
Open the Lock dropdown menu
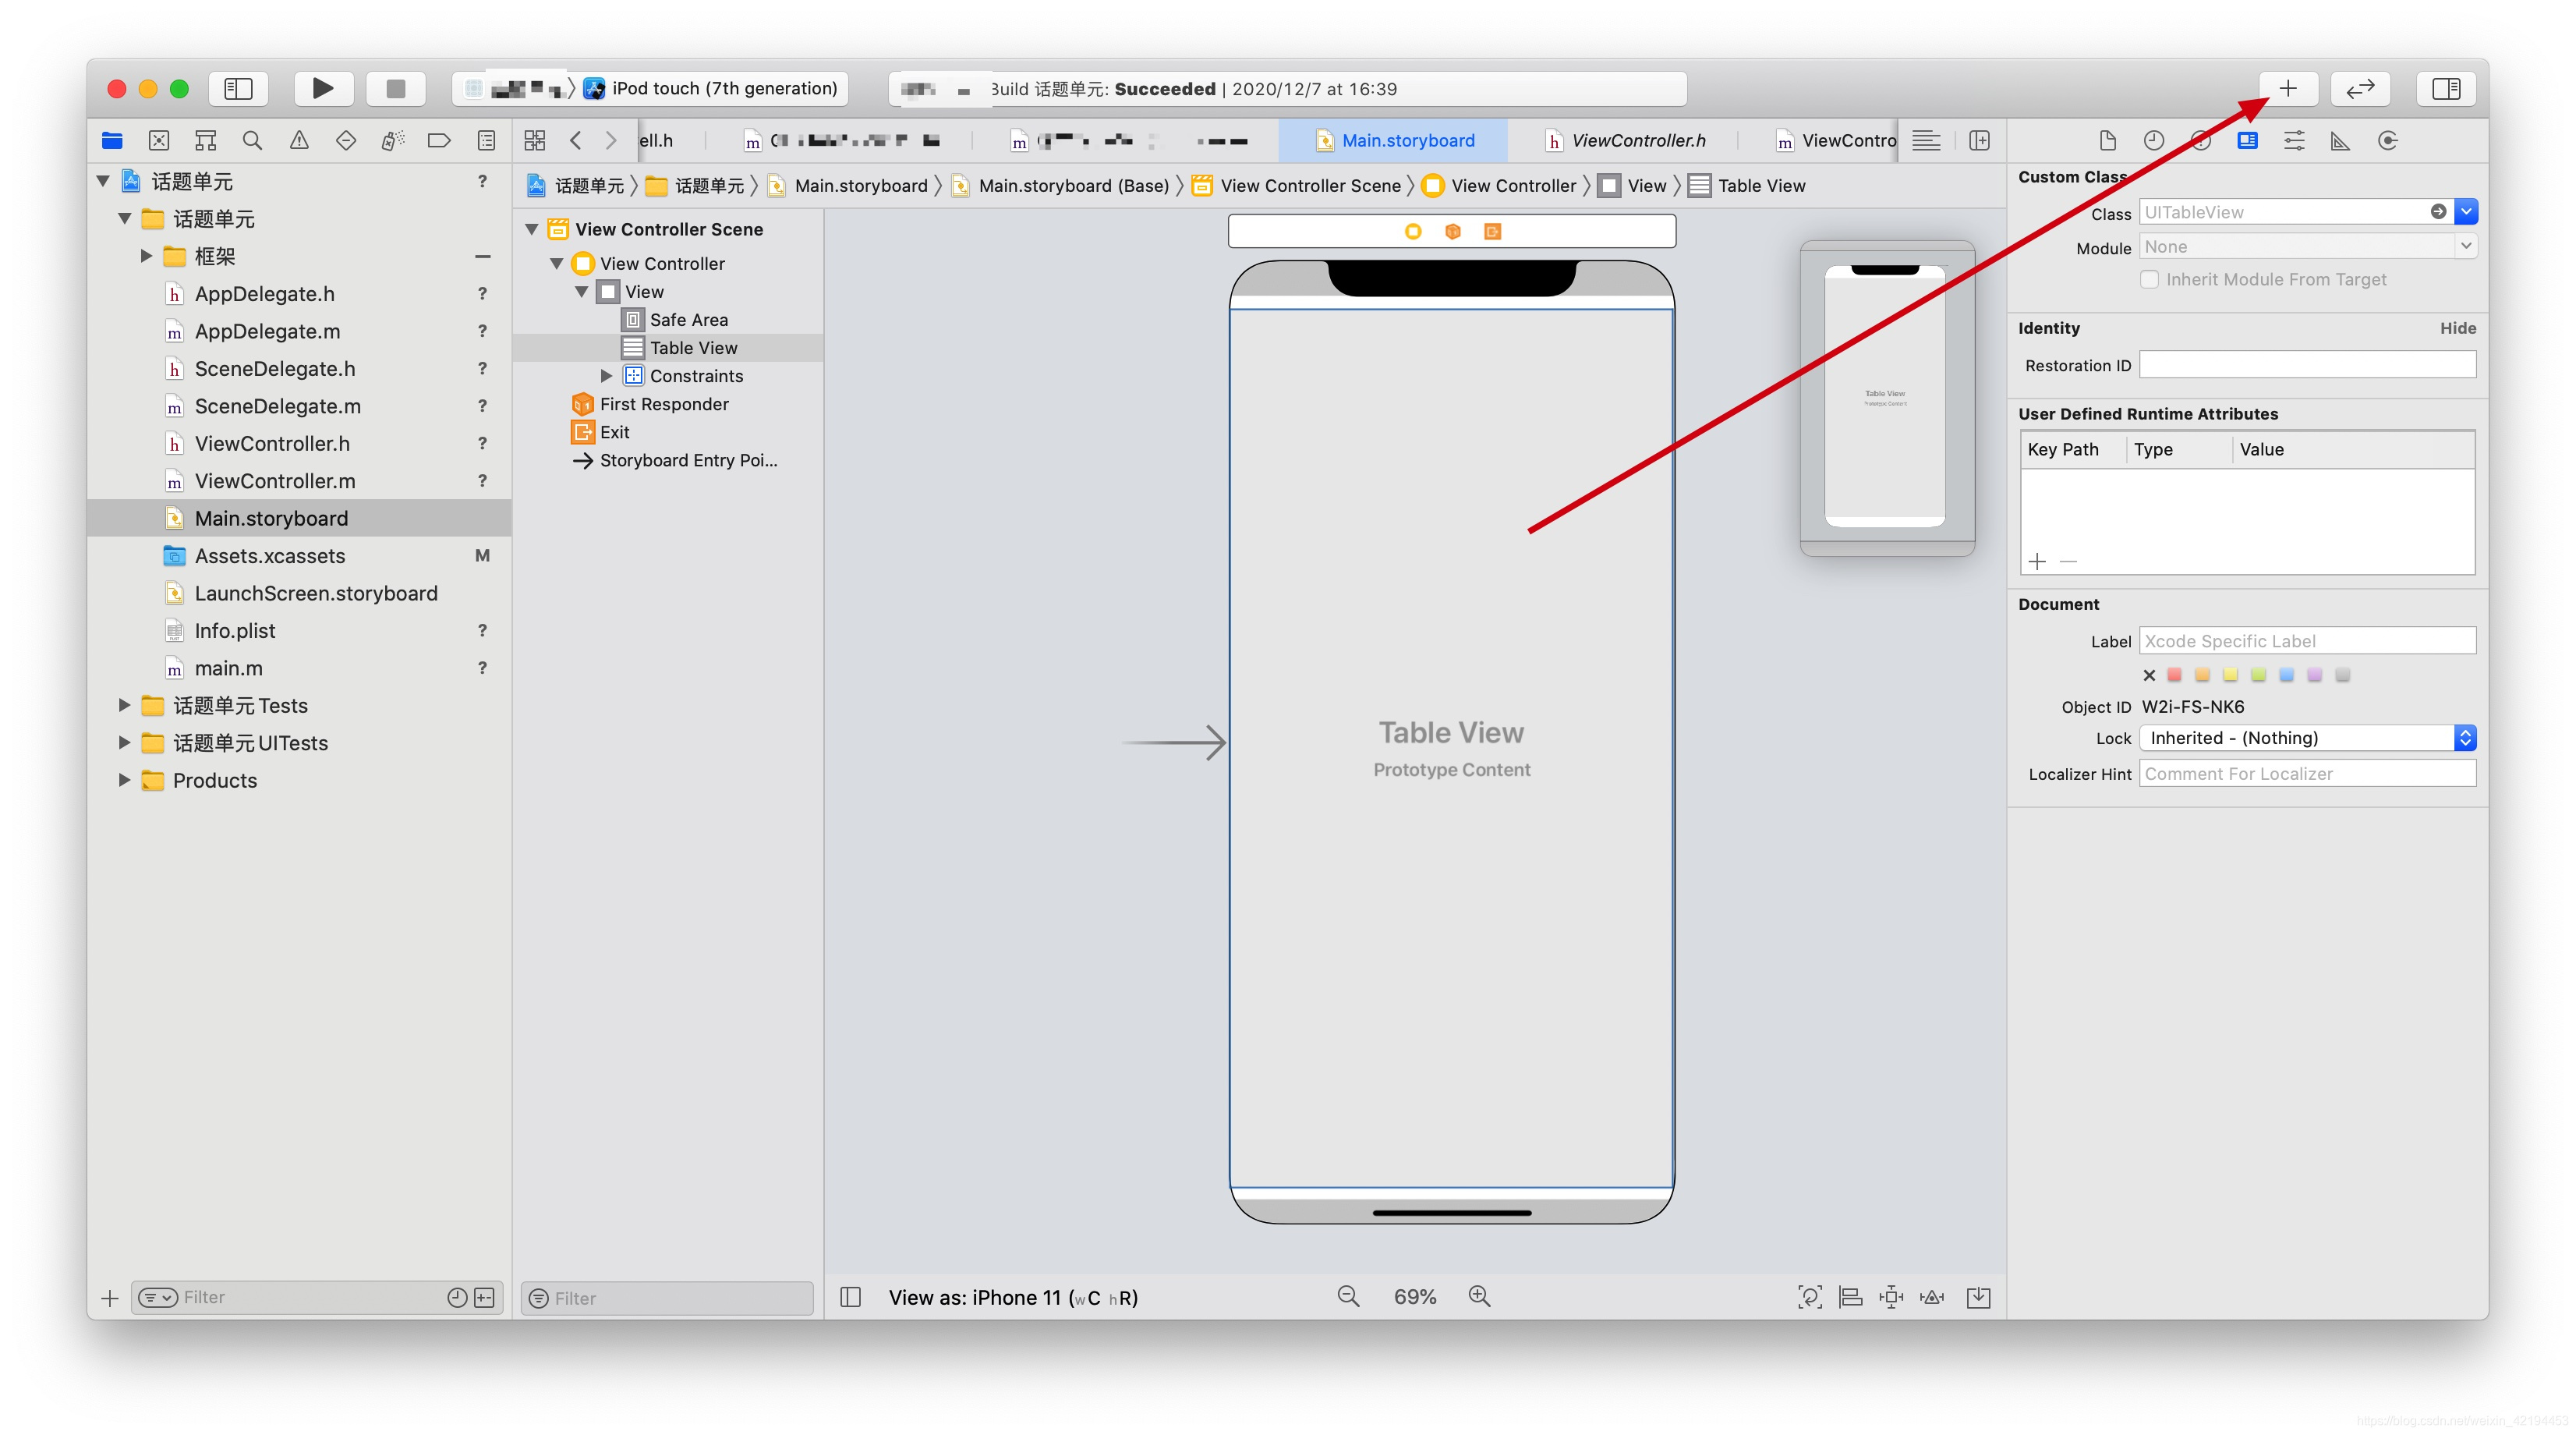(2464, 738)
